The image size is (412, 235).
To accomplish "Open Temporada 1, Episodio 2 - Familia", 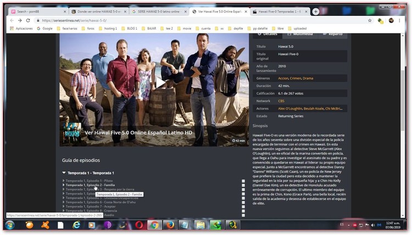I will pos(91,185).
